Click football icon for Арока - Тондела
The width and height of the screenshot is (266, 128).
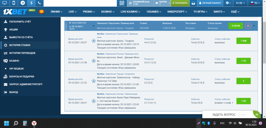[x=94, y=41]
